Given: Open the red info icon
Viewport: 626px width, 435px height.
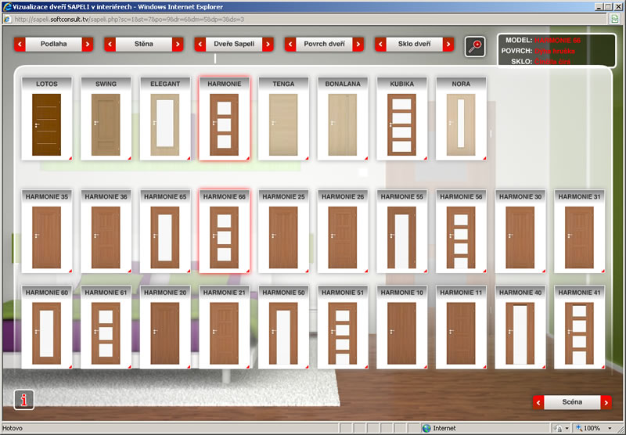Looking at the screenshot, I should tap(24, 399).
